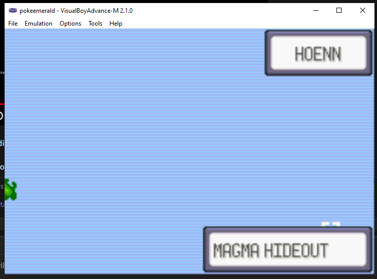Click the VisualBoyAdvance-M title bar icon
This screenshot has width=377, height=279.
[13, 10]
